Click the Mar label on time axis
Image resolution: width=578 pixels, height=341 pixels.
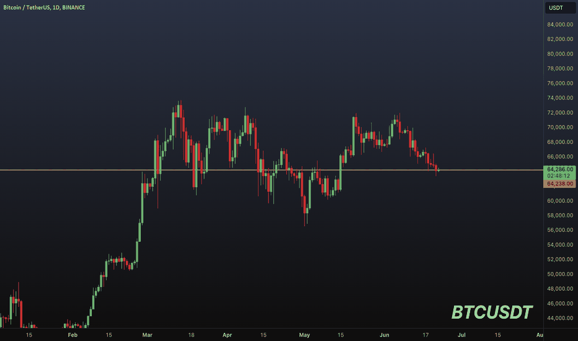(x=147, y=335)
